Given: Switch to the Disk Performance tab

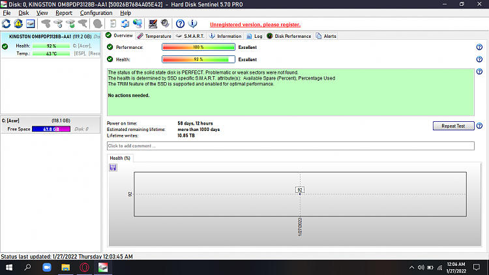Looking at the screenshot, I should (x=289, y=36).
